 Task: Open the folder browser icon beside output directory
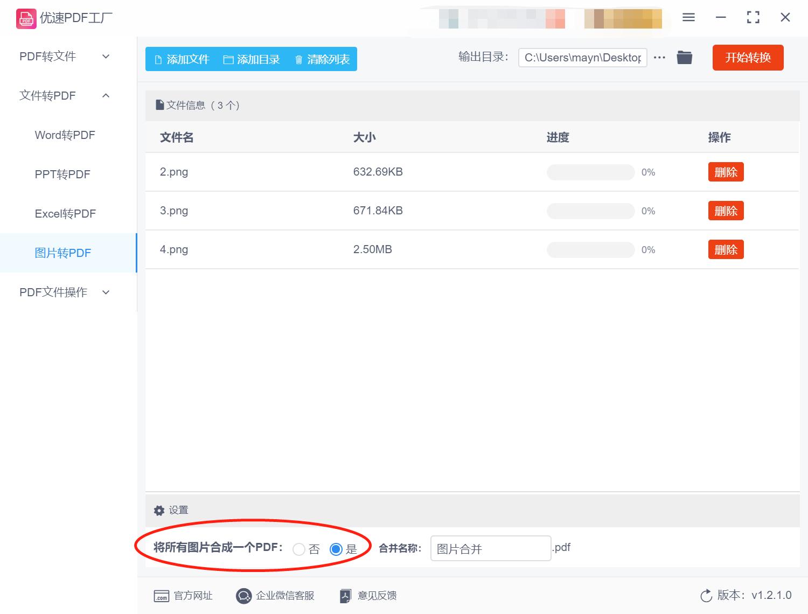tap(684, 57)
